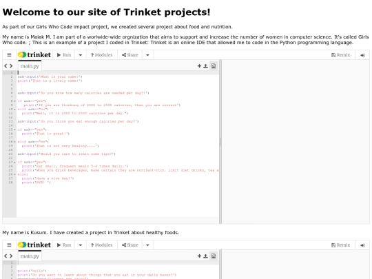This screenshot has height=279, width=372.
Task: Click code line 'Have a nice day!'
Action: pos(48,178)
